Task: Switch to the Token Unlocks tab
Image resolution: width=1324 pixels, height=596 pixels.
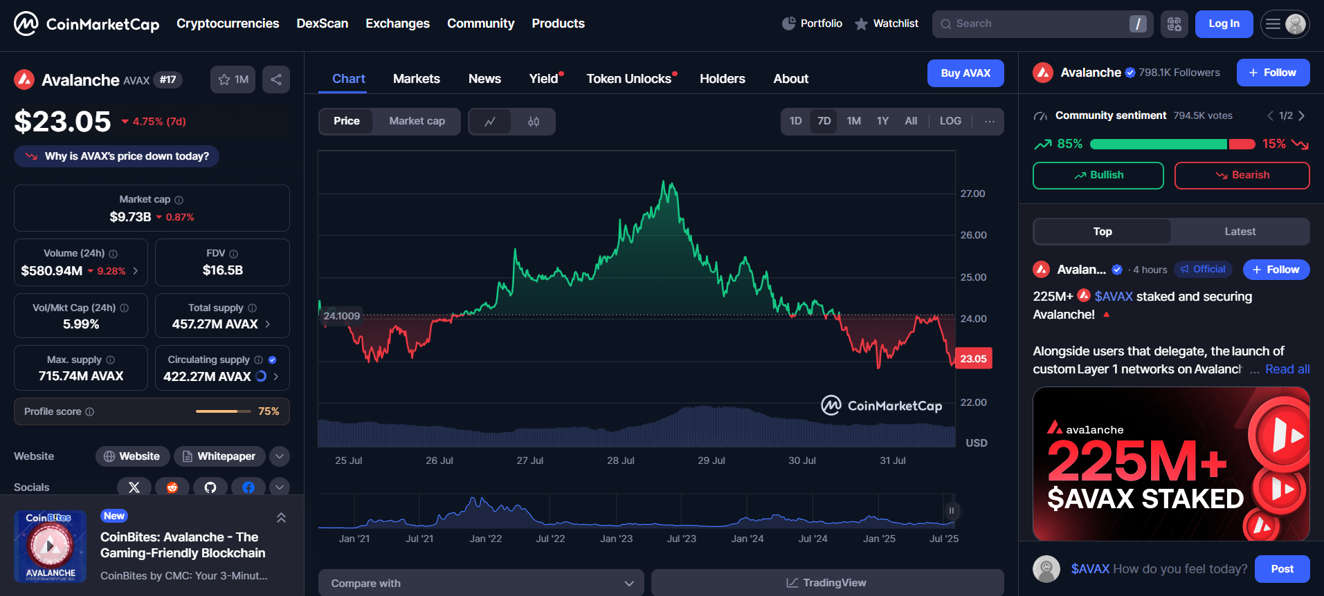Action: (x=629, y=79)
